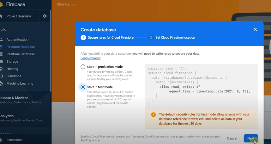Image resolution: width=271 pixels, height=144 pixels.
Task: Open Machine Learning in sidebar
Action: click(20, 83)
